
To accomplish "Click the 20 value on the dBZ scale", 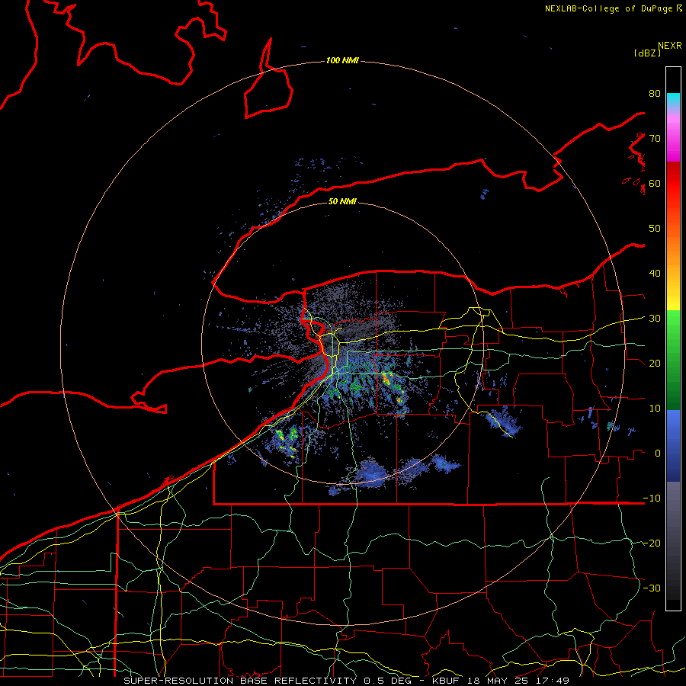I will 655,364.
